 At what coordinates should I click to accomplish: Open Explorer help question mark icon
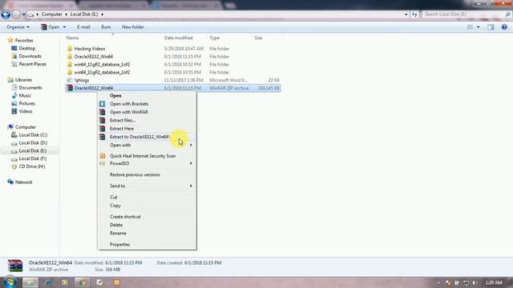[x=504, y=27]
